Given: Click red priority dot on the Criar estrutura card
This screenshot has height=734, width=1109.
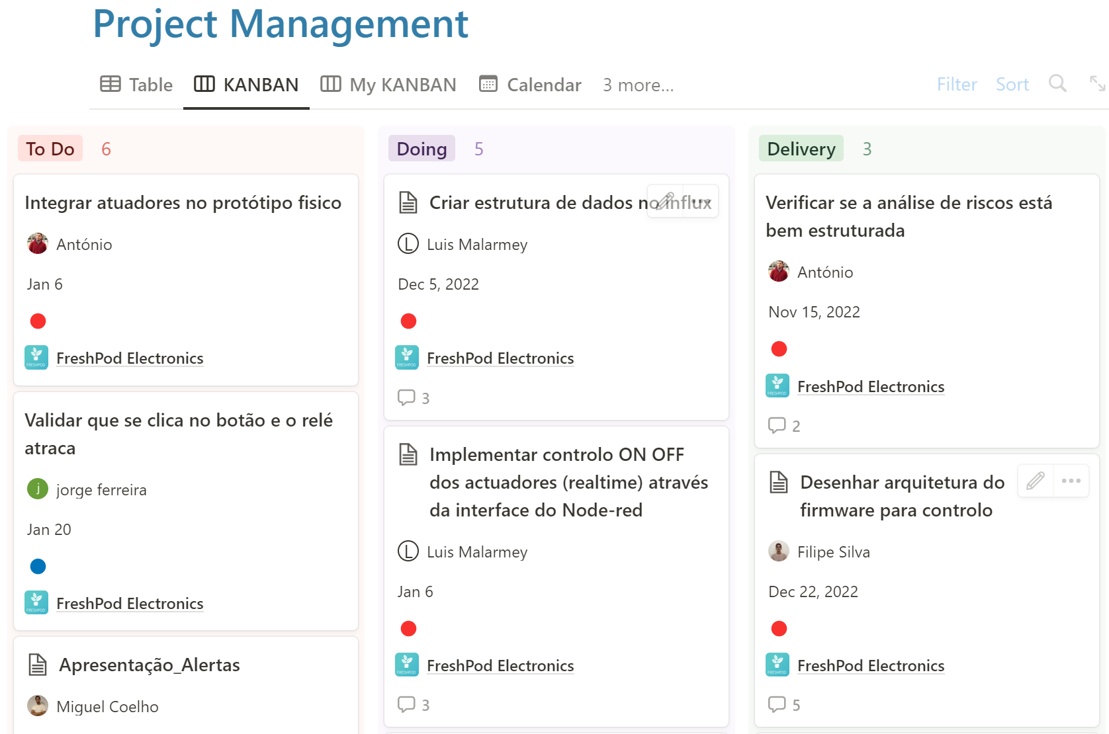Looking at the screenshot, I should click(408, 321).
